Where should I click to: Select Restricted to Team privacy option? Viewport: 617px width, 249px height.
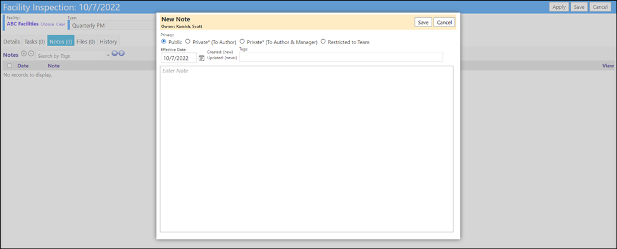click(x=323, y=41)
